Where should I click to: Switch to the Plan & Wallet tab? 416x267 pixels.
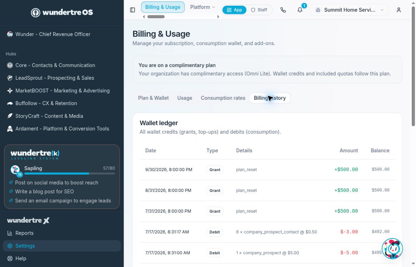(153, 98)
